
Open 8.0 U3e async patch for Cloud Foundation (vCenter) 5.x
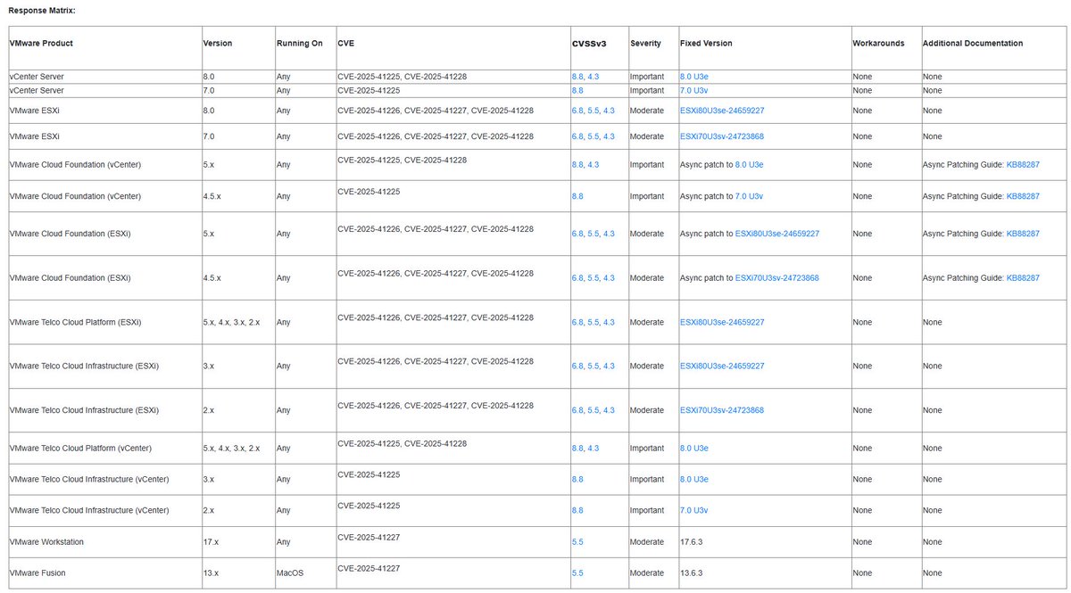749,165
